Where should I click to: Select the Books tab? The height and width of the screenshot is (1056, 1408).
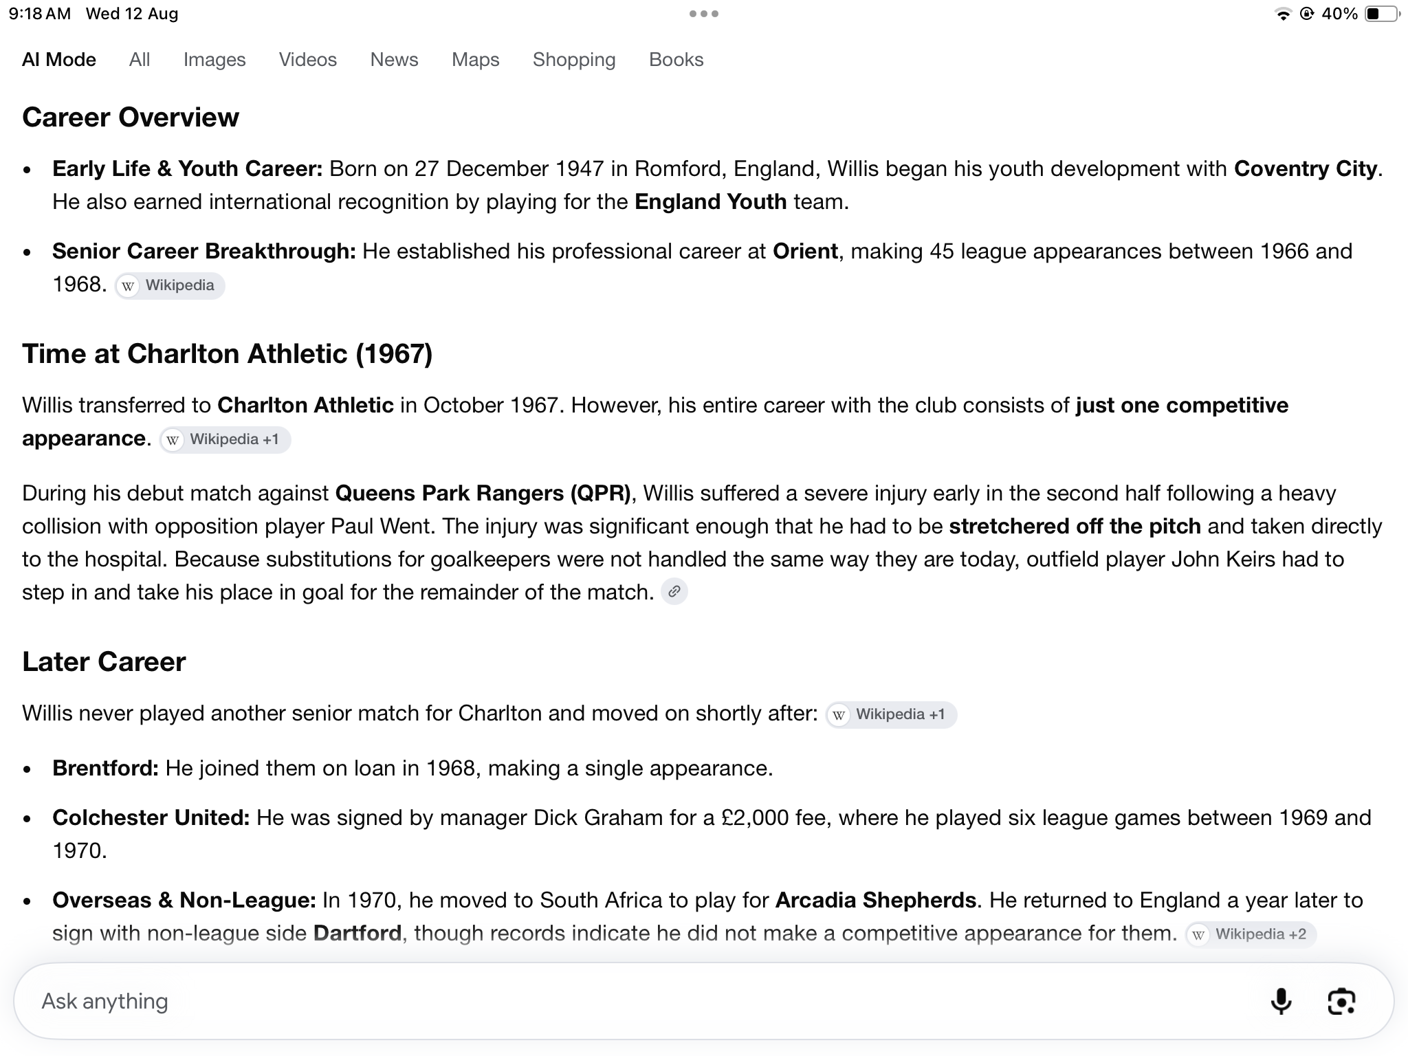point(676,60)
